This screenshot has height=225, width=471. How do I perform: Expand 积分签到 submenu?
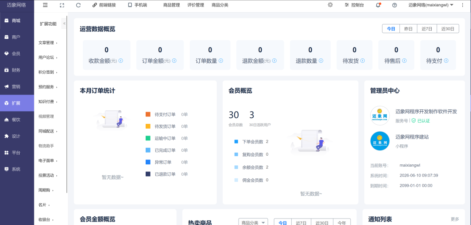[48, 72]
